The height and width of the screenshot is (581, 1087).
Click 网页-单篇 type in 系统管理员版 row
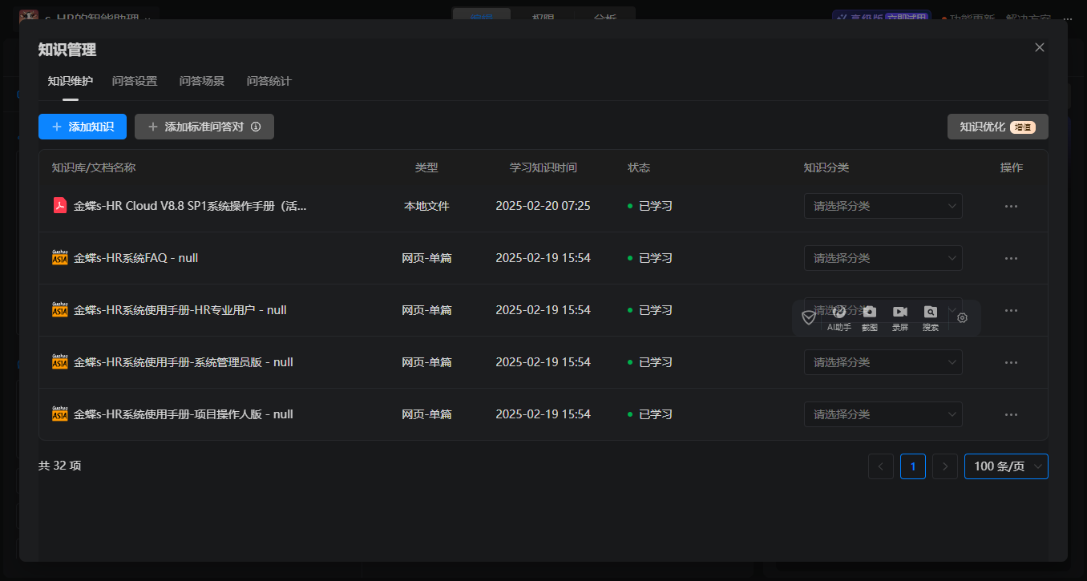pos(426,362)
